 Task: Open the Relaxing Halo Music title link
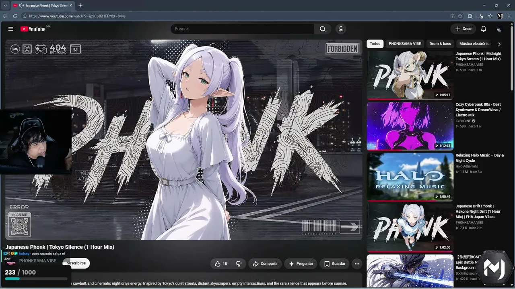tap(480, 158)
